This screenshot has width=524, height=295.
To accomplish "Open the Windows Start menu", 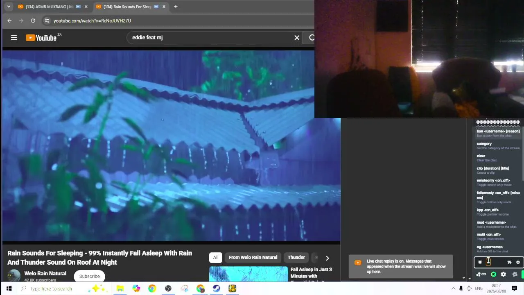I will [x=9, y=288].
